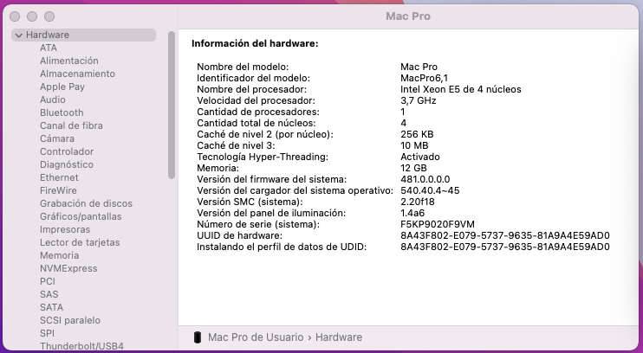Open the Audio section

[53, 99]
